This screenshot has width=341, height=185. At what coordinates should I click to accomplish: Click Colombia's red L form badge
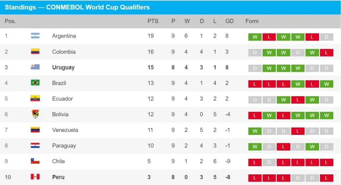(x=326, y=52)
